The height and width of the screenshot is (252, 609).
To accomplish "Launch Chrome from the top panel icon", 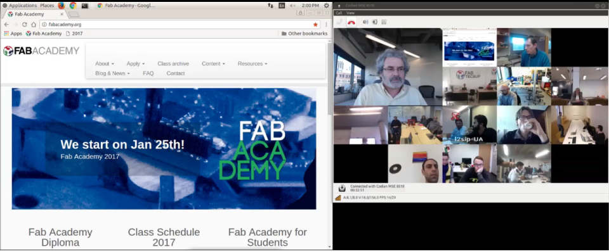I will pos(73,6).
